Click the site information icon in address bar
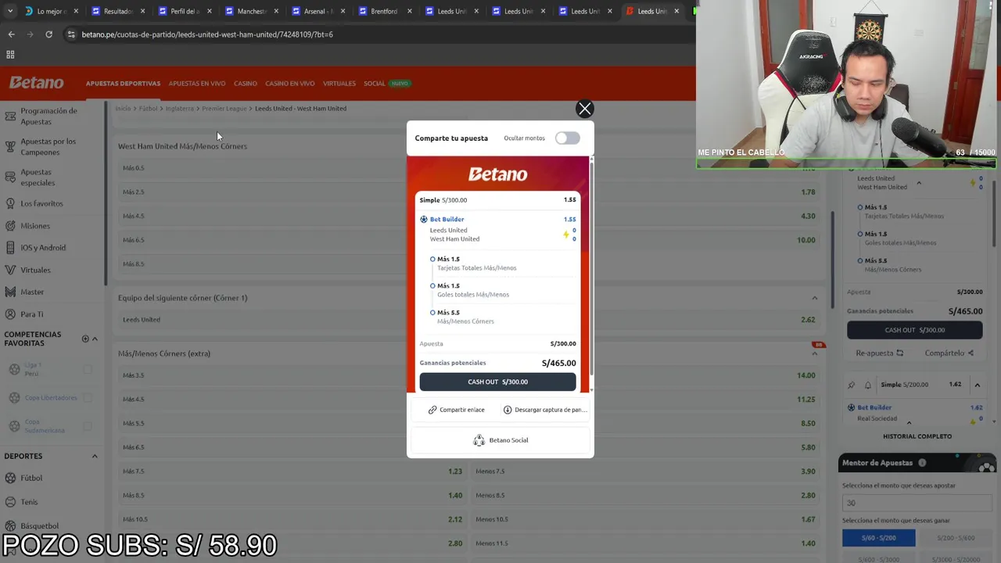 pos(71,34)
